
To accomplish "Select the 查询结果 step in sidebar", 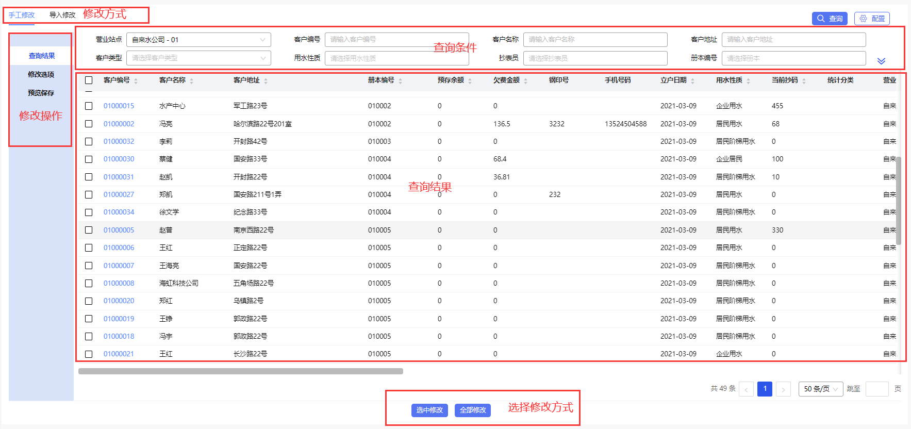I will click(42, 56).
